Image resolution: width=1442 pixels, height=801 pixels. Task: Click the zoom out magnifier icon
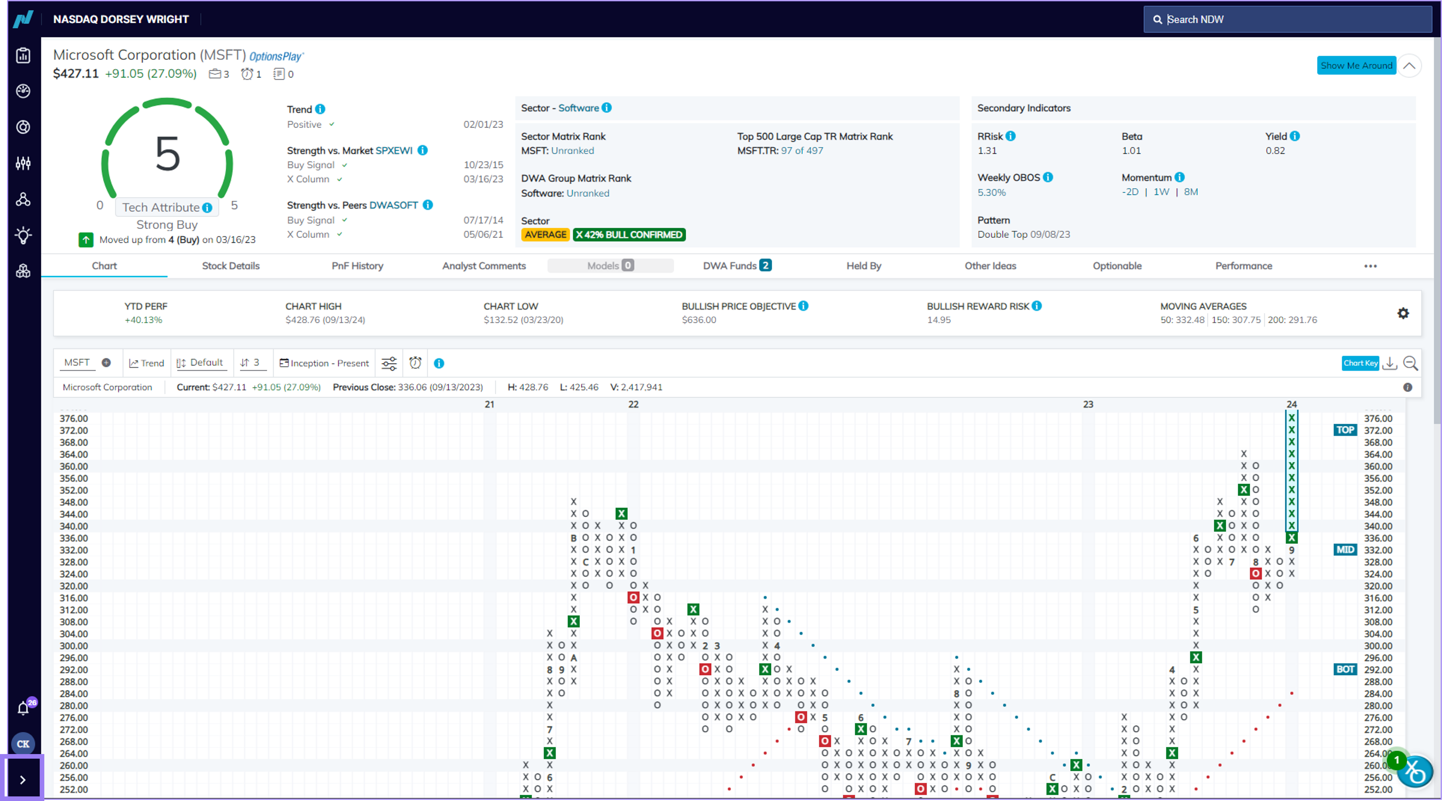1410,363
